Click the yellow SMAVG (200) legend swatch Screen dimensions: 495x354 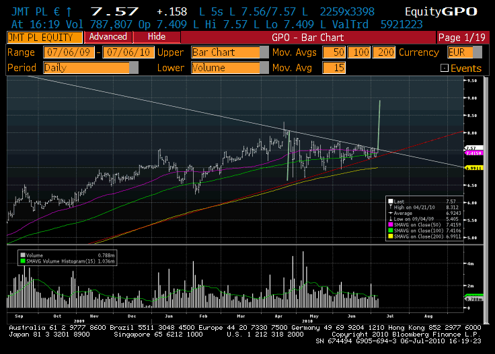pos(391,236)
